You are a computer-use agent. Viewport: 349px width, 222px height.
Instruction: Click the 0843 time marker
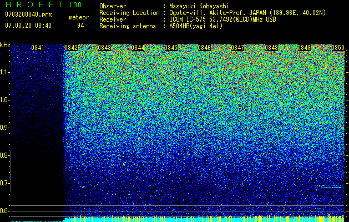point(104,48)
